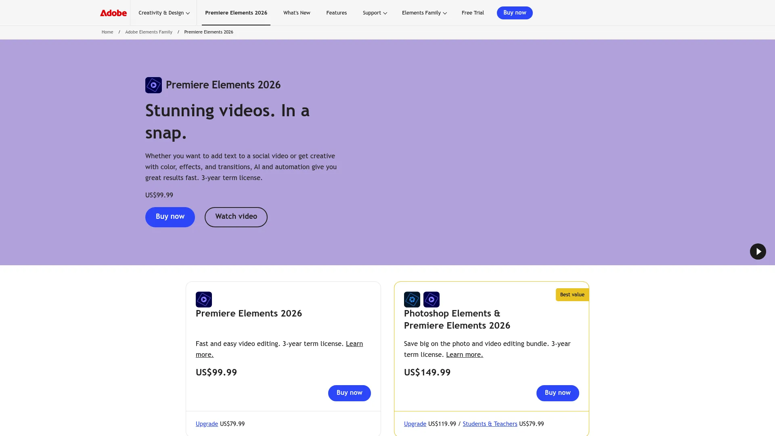Open the Free Trial nav link

point(473,13)
